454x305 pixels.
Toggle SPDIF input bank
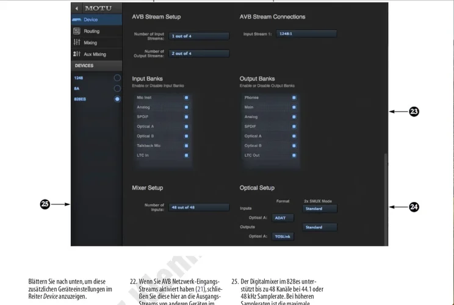186,117
